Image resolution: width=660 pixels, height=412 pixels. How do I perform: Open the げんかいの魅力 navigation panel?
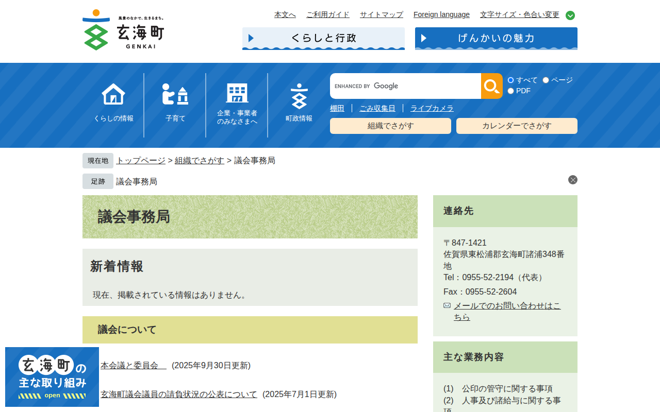[496, 38]
